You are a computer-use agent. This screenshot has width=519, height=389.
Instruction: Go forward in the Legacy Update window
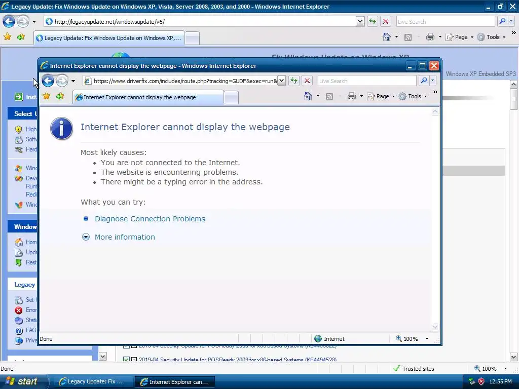tap(23, 22)
